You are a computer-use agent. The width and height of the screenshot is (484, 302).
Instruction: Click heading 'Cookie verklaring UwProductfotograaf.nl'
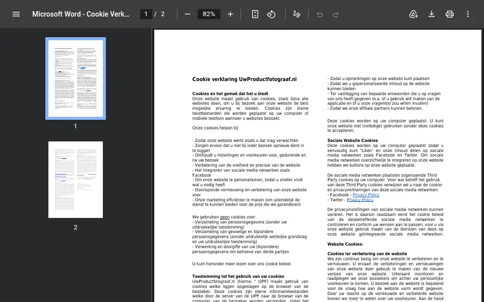(245, 79)
